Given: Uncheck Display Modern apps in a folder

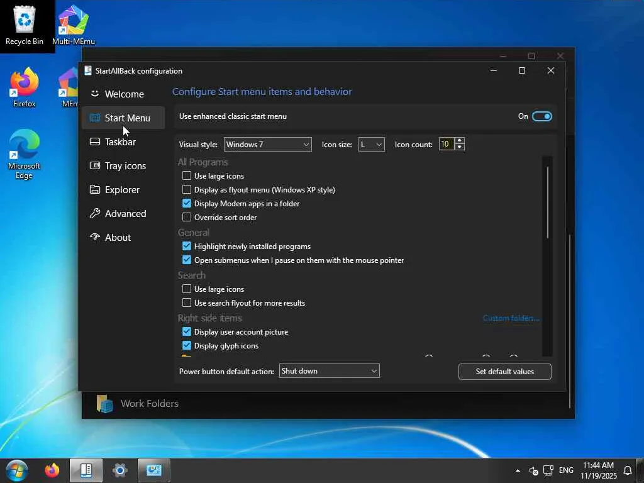Looking at the screenshot, I should pos(187,203).
